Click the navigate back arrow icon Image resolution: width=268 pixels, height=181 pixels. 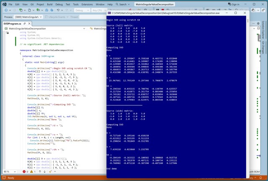pos(5,10)
